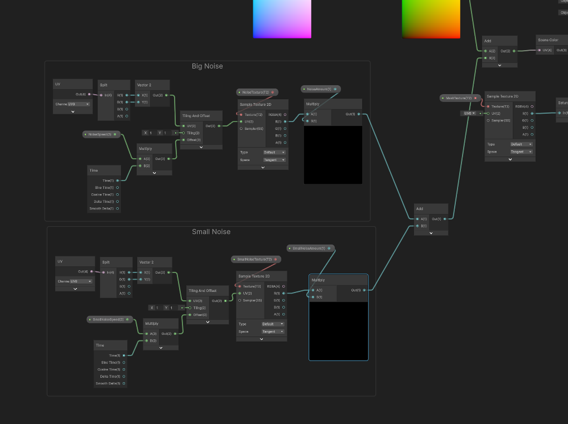568x424 pixels.
Task: Click the Sampler(SS) port in Small Noise
Action: [239, 300]
